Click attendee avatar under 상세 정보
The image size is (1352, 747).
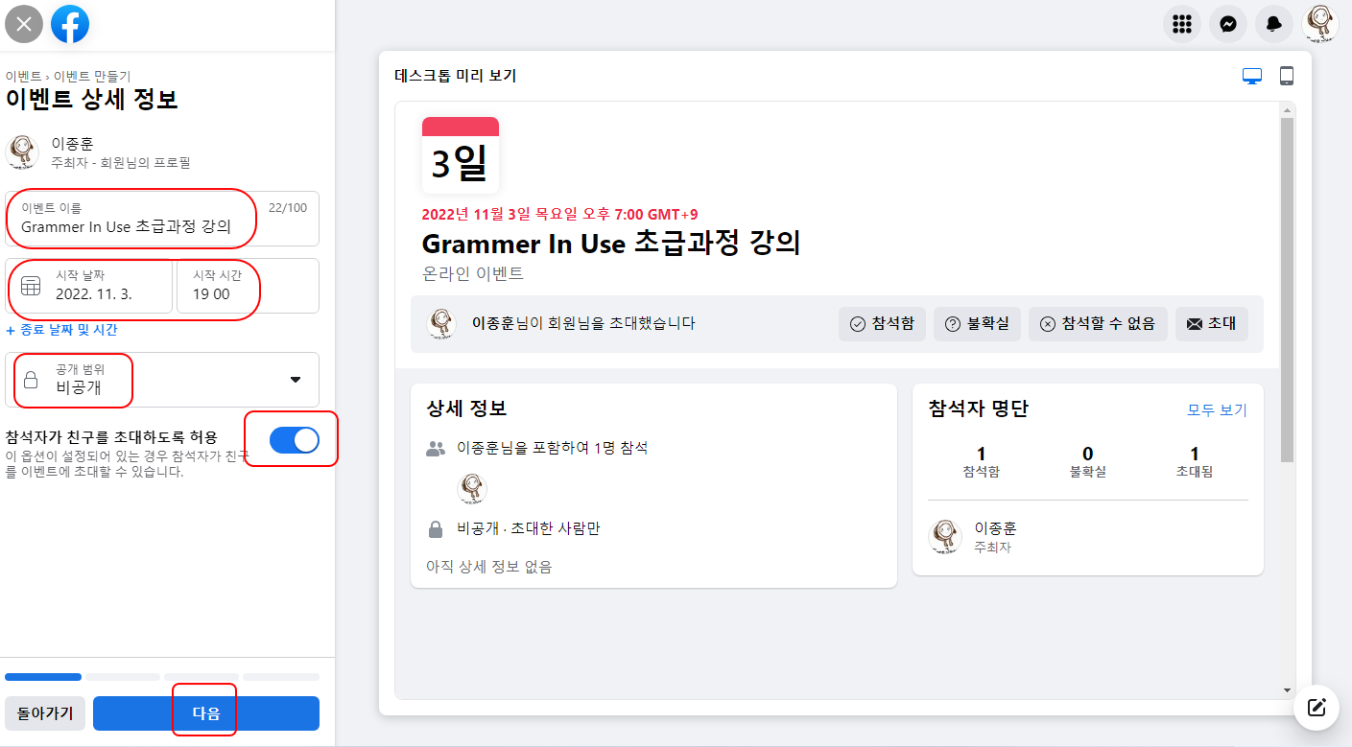[472, 489]
